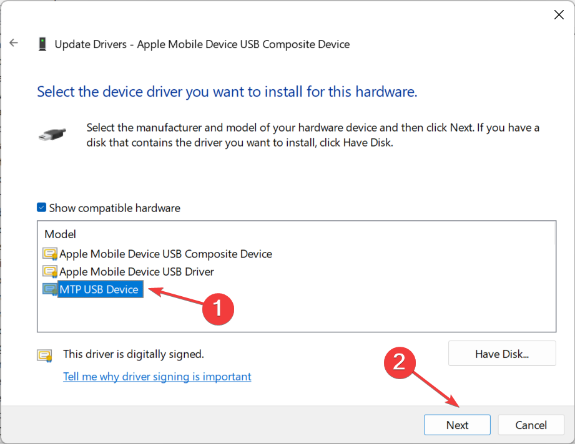The image size is (575, 444).
Task: Select MTP USB Device in the list
Action: pyautogui.click(x=100, y=289)
